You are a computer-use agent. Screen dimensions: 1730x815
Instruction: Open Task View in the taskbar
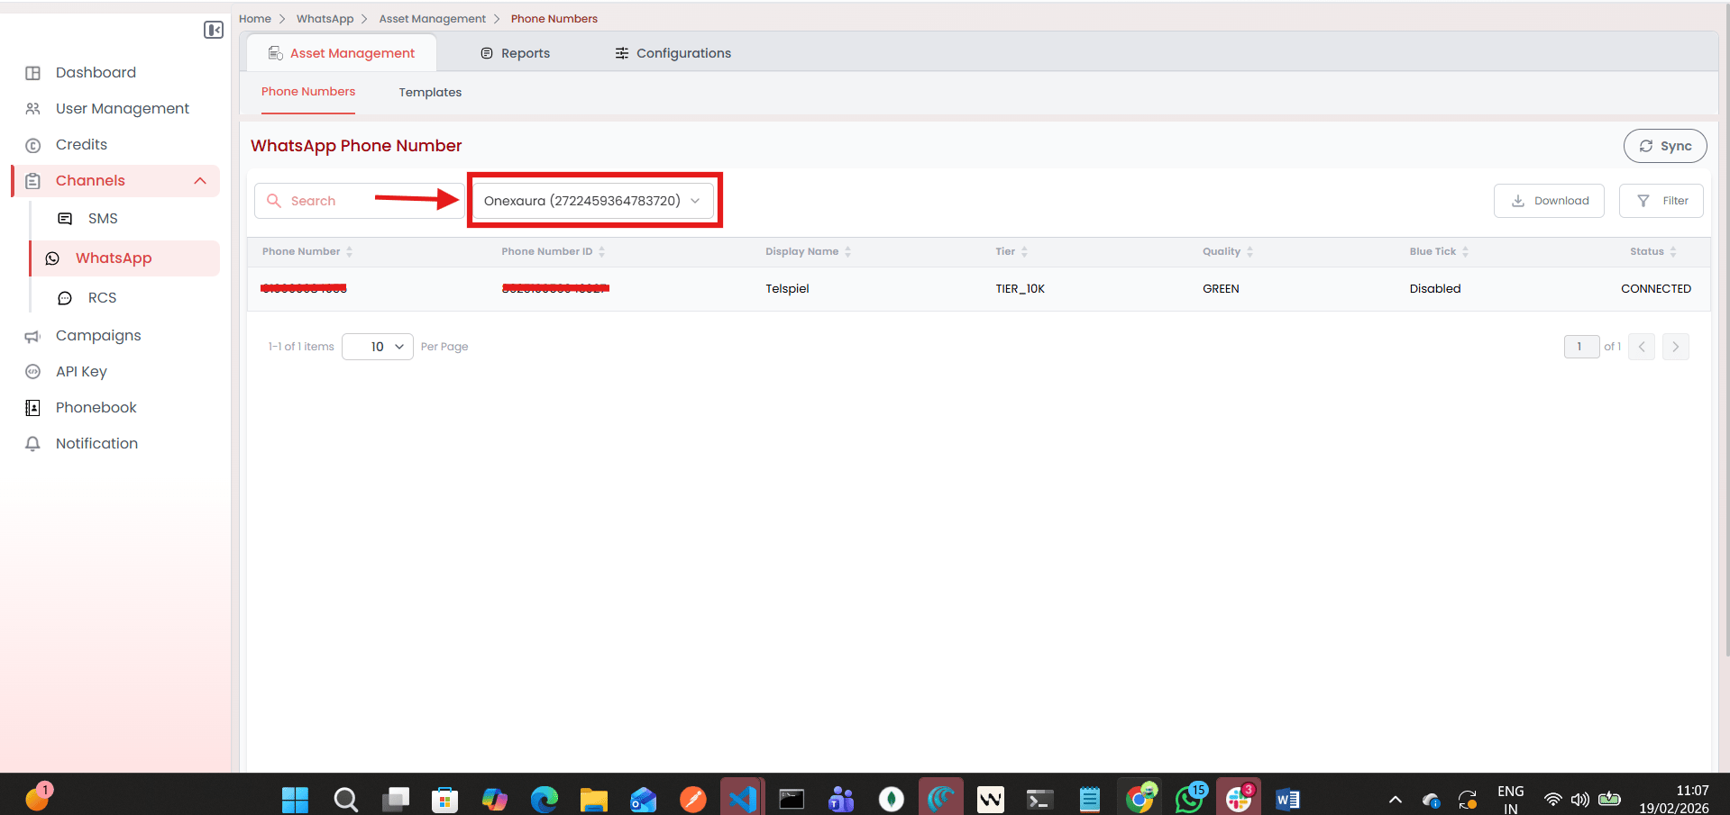[395, 799]
